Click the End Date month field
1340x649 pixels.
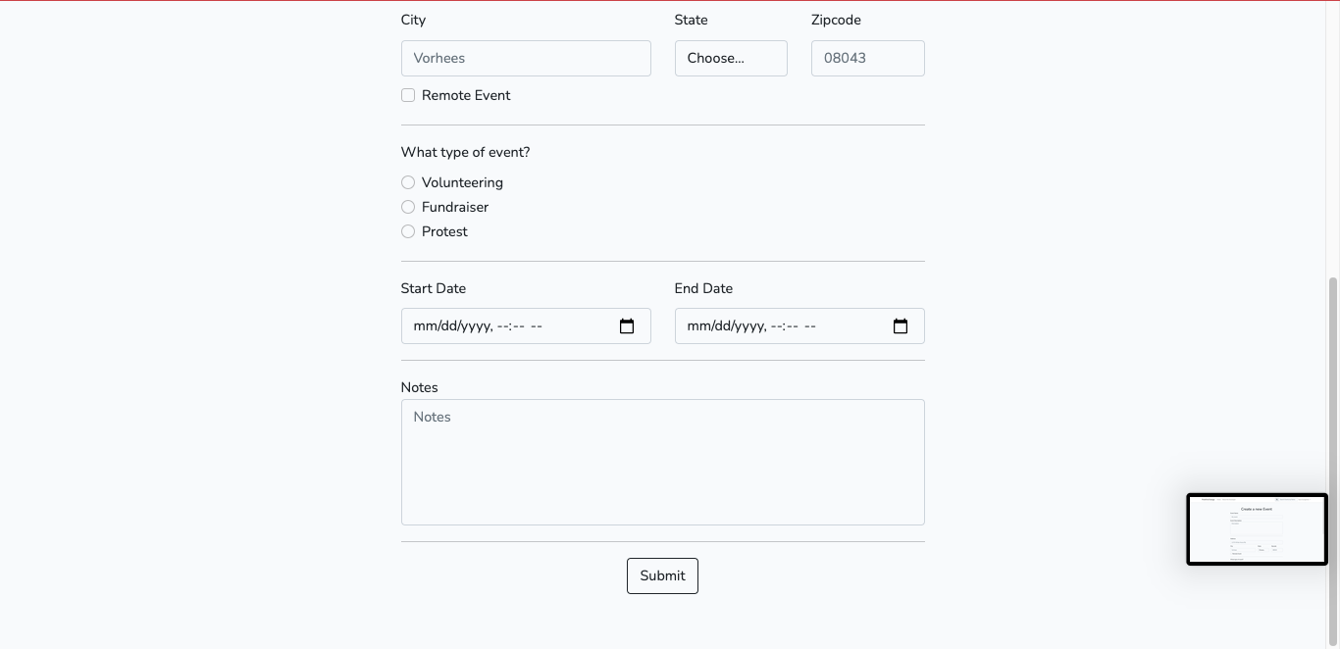(x=698, y=326)
